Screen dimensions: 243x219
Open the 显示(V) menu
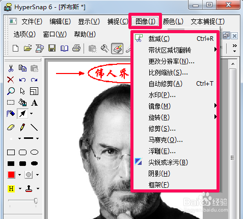pyautogui.click(x=89, y=21)
